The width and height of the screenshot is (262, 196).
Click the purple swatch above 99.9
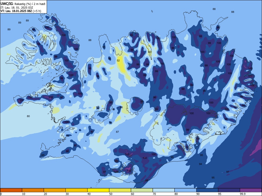point(251,190)
